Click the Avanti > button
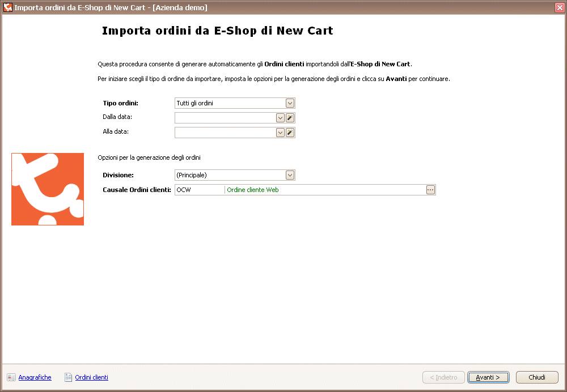Image resolution: width=567 pixels, height=392 pixels. [488, 377]
